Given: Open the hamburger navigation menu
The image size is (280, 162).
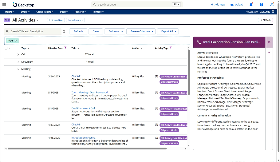Looking at the screenshot, I should pos(4,5).
